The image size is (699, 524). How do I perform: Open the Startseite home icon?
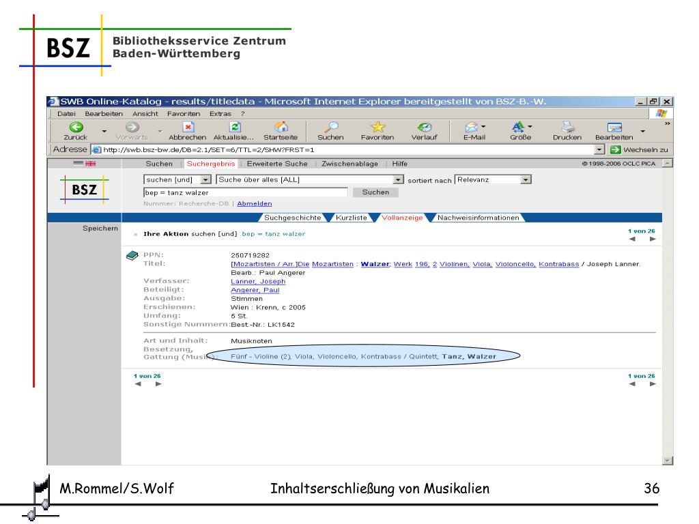(281, 127)
